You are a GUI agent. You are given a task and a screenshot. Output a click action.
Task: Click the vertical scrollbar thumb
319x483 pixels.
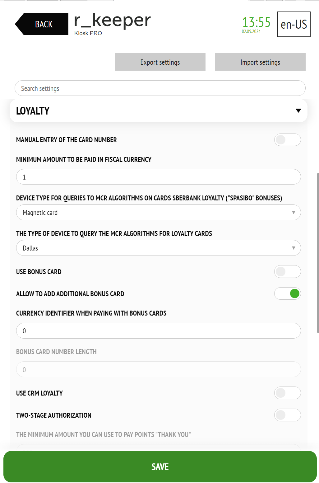pyautogui.click(x=318, y=253)
